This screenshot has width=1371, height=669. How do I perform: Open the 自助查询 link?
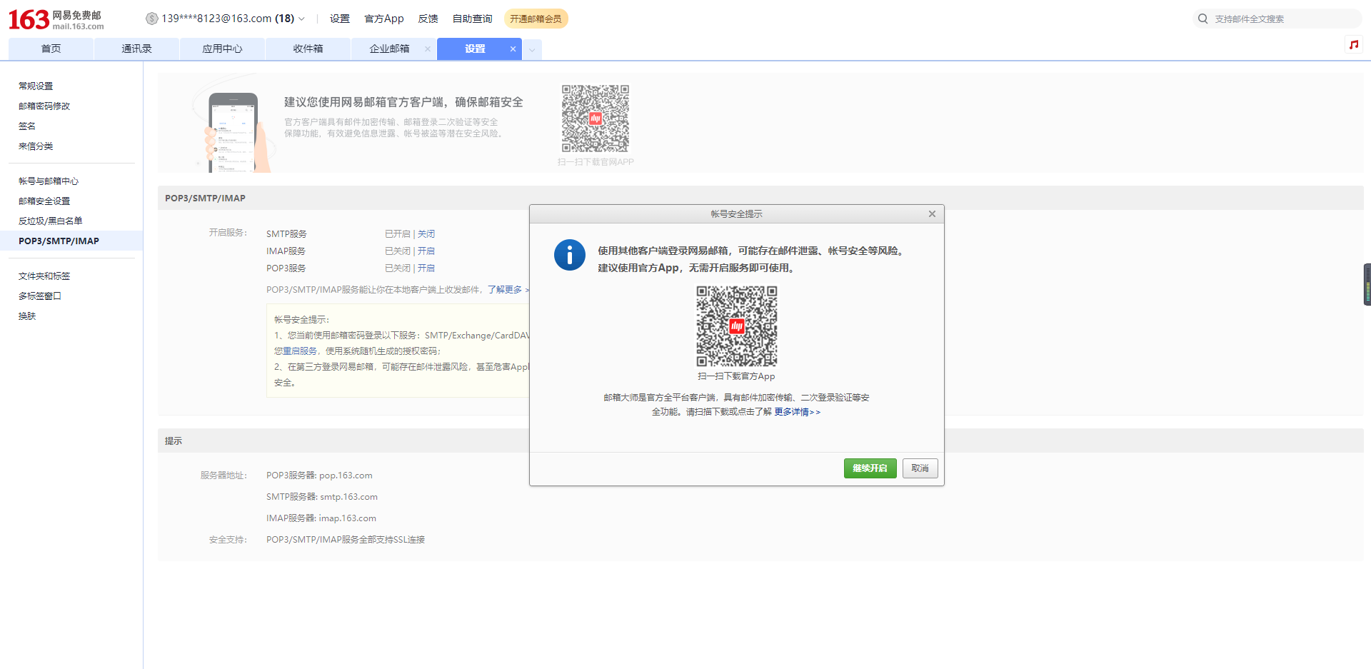tap(473, 19)
